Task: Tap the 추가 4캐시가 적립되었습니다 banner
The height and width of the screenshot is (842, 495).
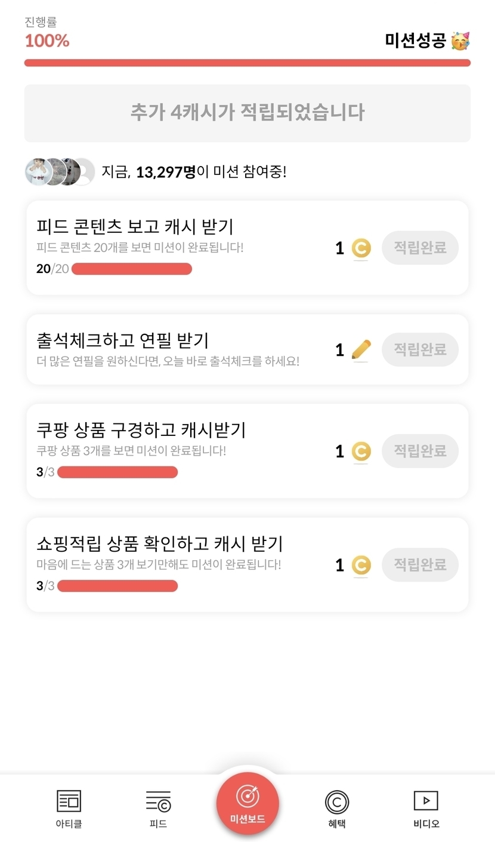Action: click(x=247, y=113)
